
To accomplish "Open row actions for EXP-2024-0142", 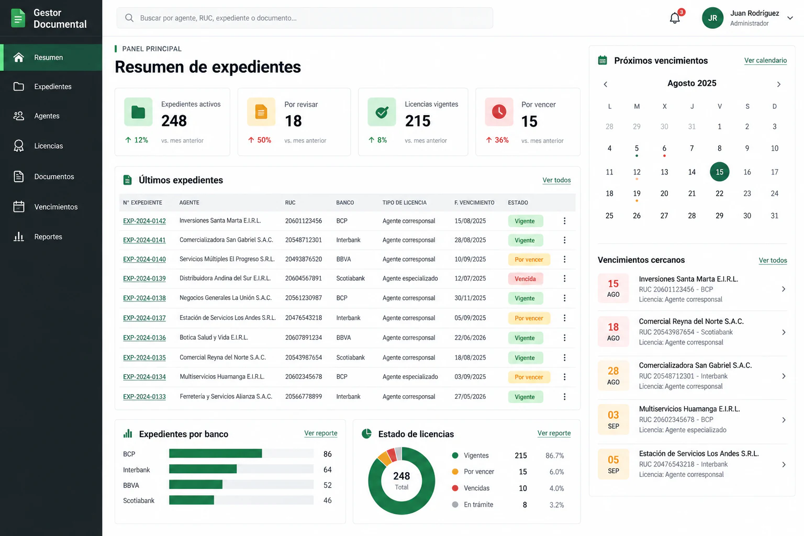I will 564,221.
